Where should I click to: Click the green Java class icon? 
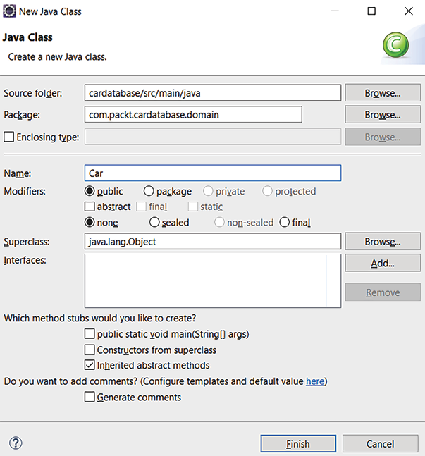tap(396, 46)
